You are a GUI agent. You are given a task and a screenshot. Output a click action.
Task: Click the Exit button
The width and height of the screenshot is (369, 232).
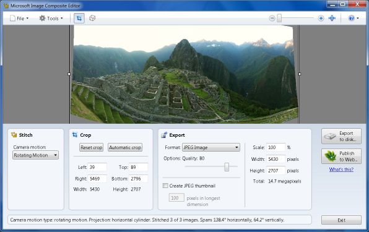click(x=341, y=220)
